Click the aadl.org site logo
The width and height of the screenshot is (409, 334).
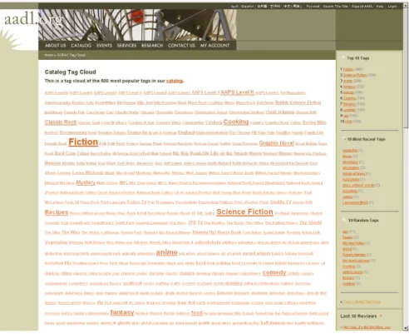click(x=33, y=19)
